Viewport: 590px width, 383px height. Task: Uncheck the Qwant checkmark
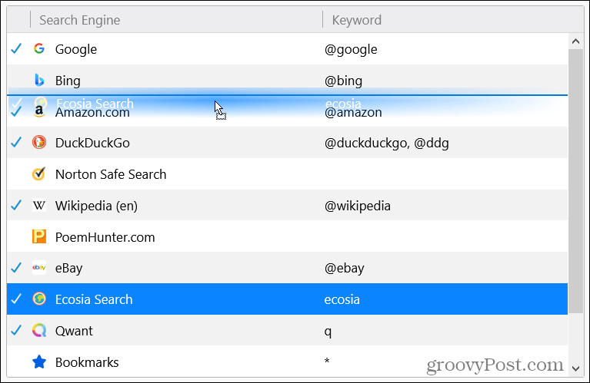tap(16, 331)
